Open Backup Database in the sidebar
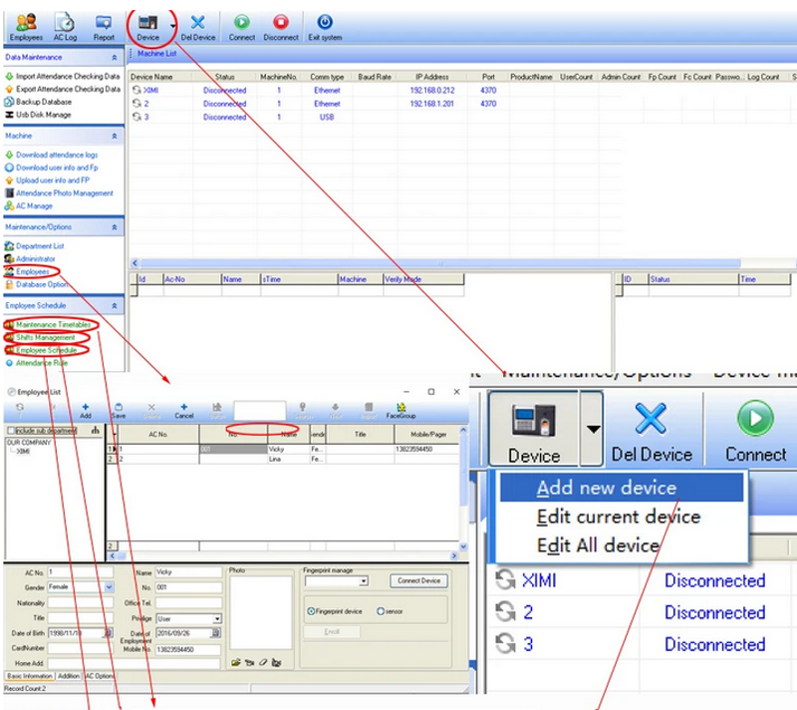797x710 pixels. pos(38,102)
